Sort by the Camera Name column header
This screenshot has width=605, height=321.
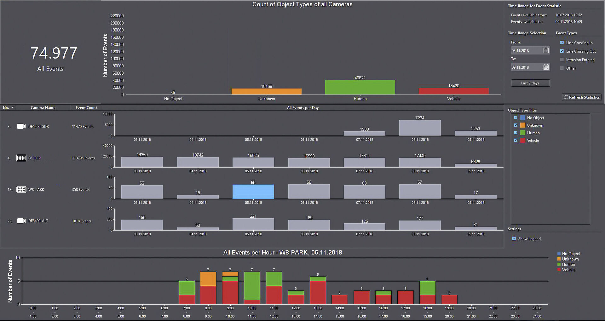pos(43,108)
